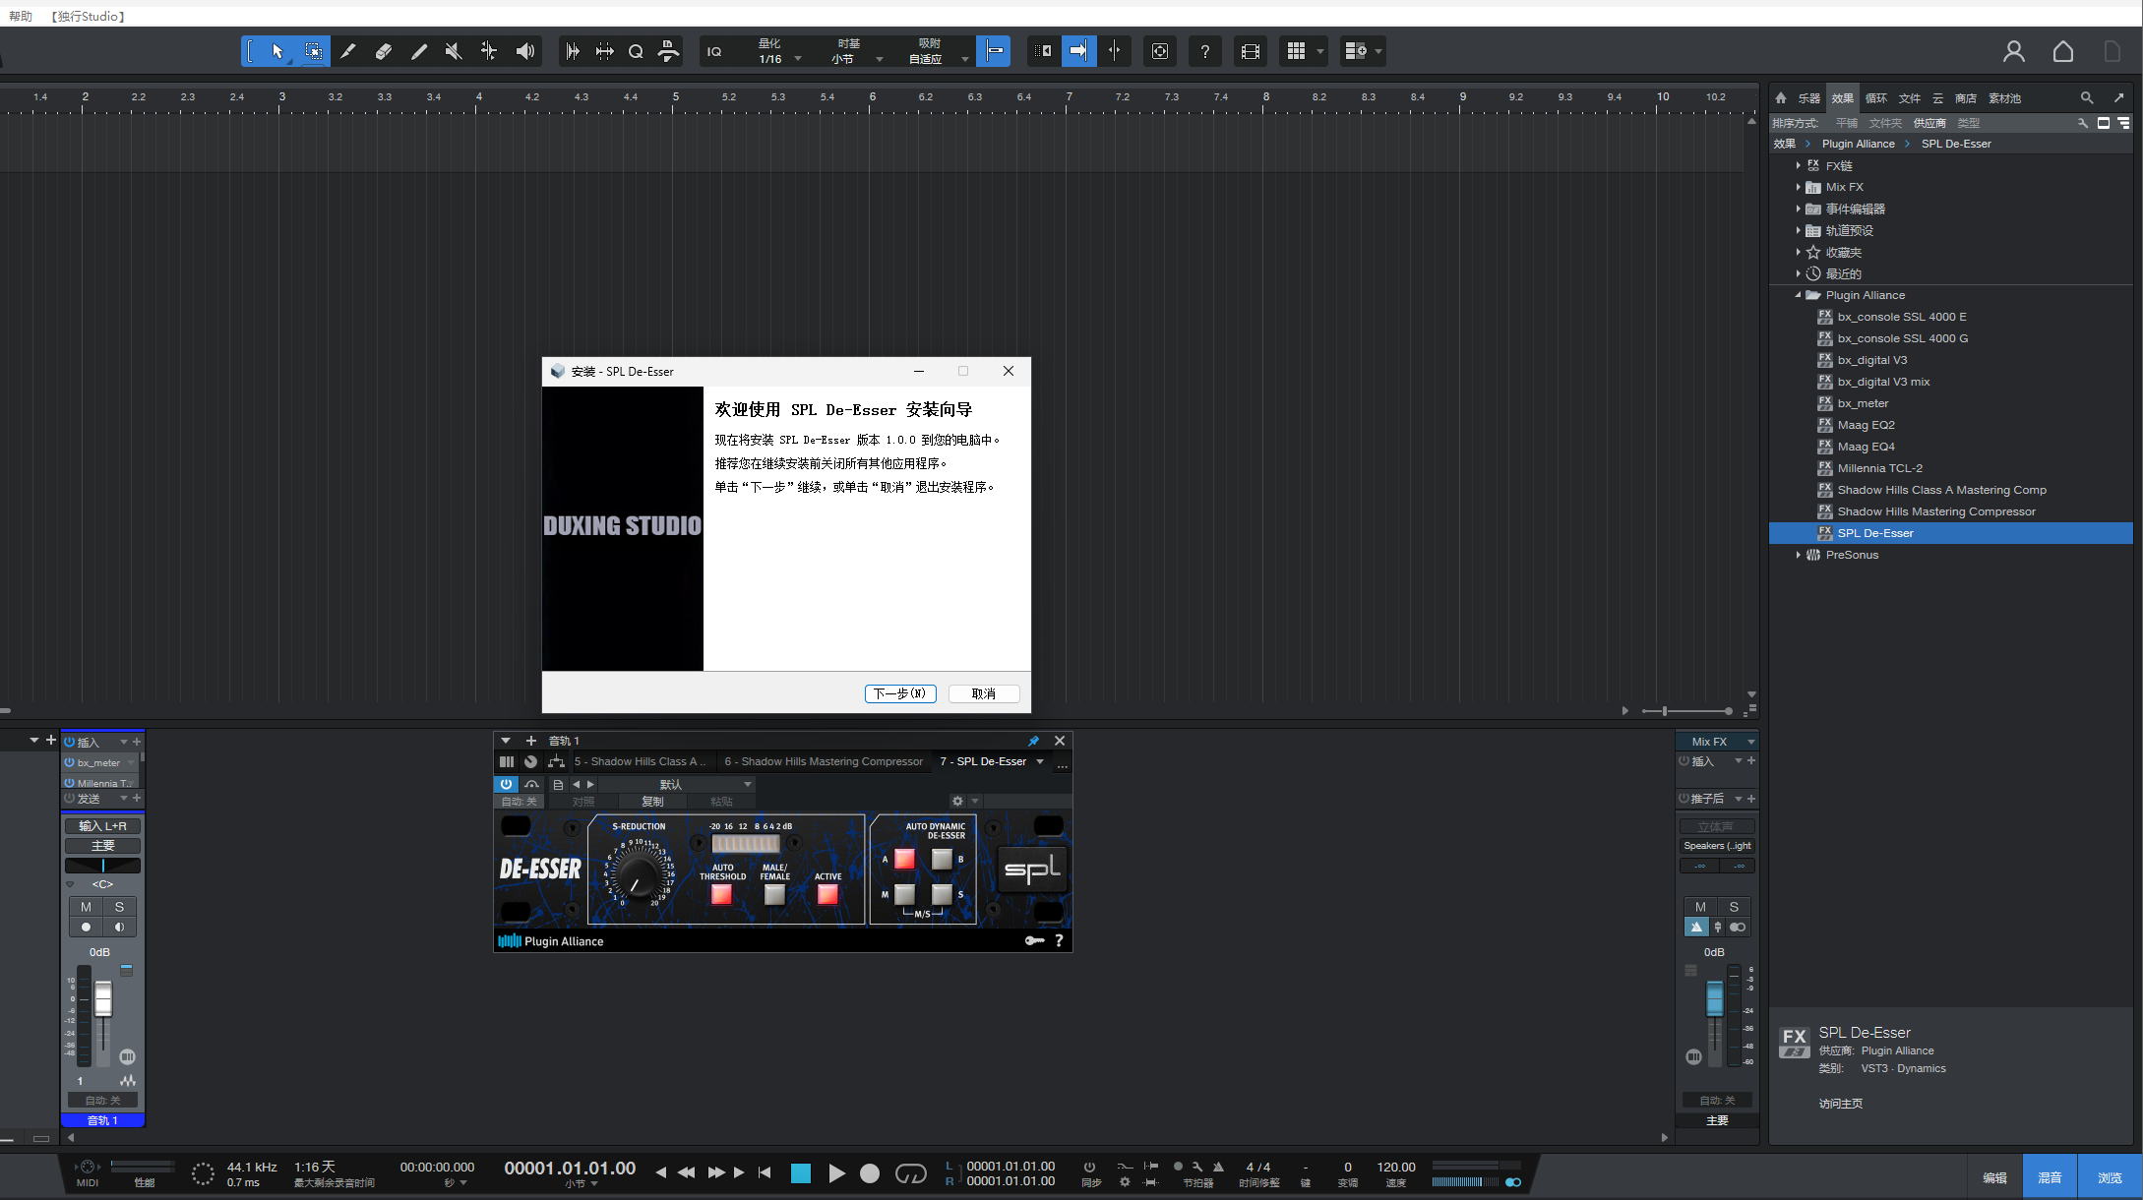The height and width of the screenshot is (1200, 2143).
Task: Open user account profile icon
Action: click(x=2014, y=51)
